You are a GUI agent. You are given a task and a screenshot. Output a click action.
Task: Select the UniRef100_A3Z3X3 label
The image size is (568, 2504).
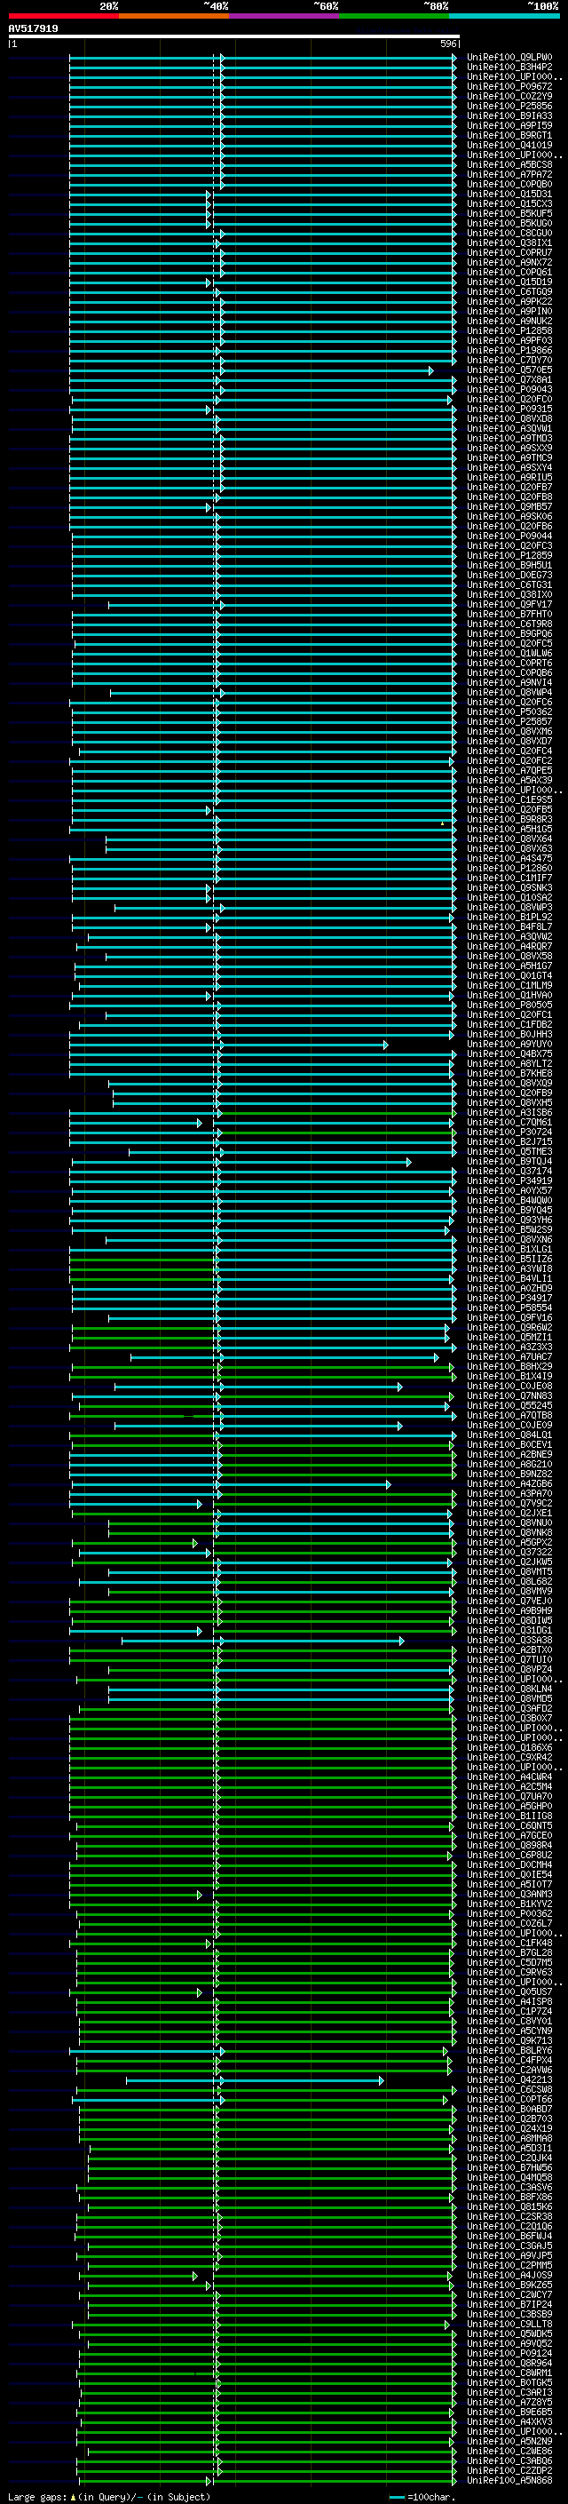click(x=509, y=1347)
